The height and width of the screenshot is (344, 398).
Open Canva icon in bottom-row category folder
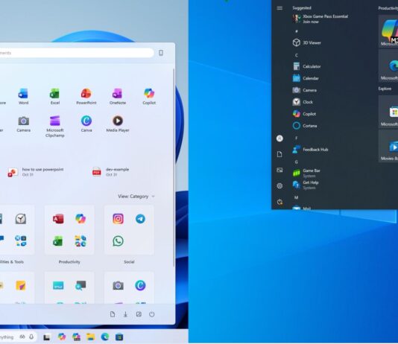coord(140,286)
